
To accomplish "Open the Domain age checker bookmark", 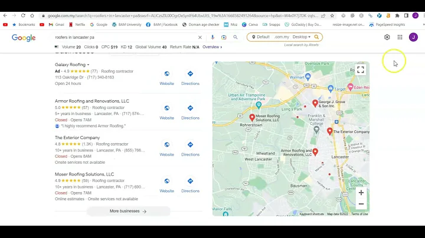I will click(x=201, y=25).
